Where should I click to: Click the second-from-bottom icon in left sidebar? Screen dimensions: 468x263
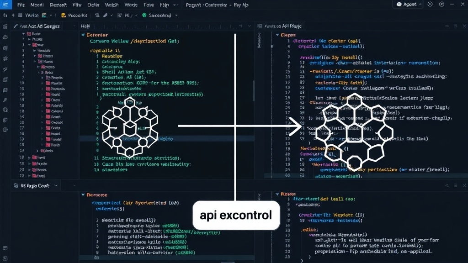coord(5,248)
